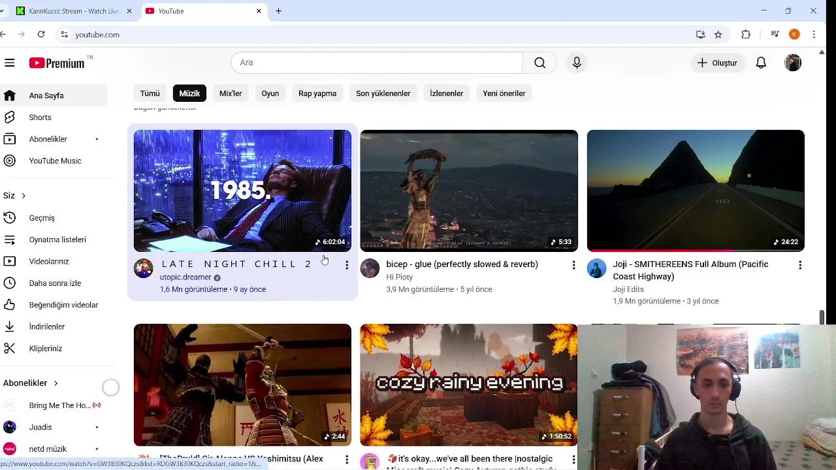836x470 pixels.
Task: Select the Mix'ler filter chip
Action: coord(231,93)
